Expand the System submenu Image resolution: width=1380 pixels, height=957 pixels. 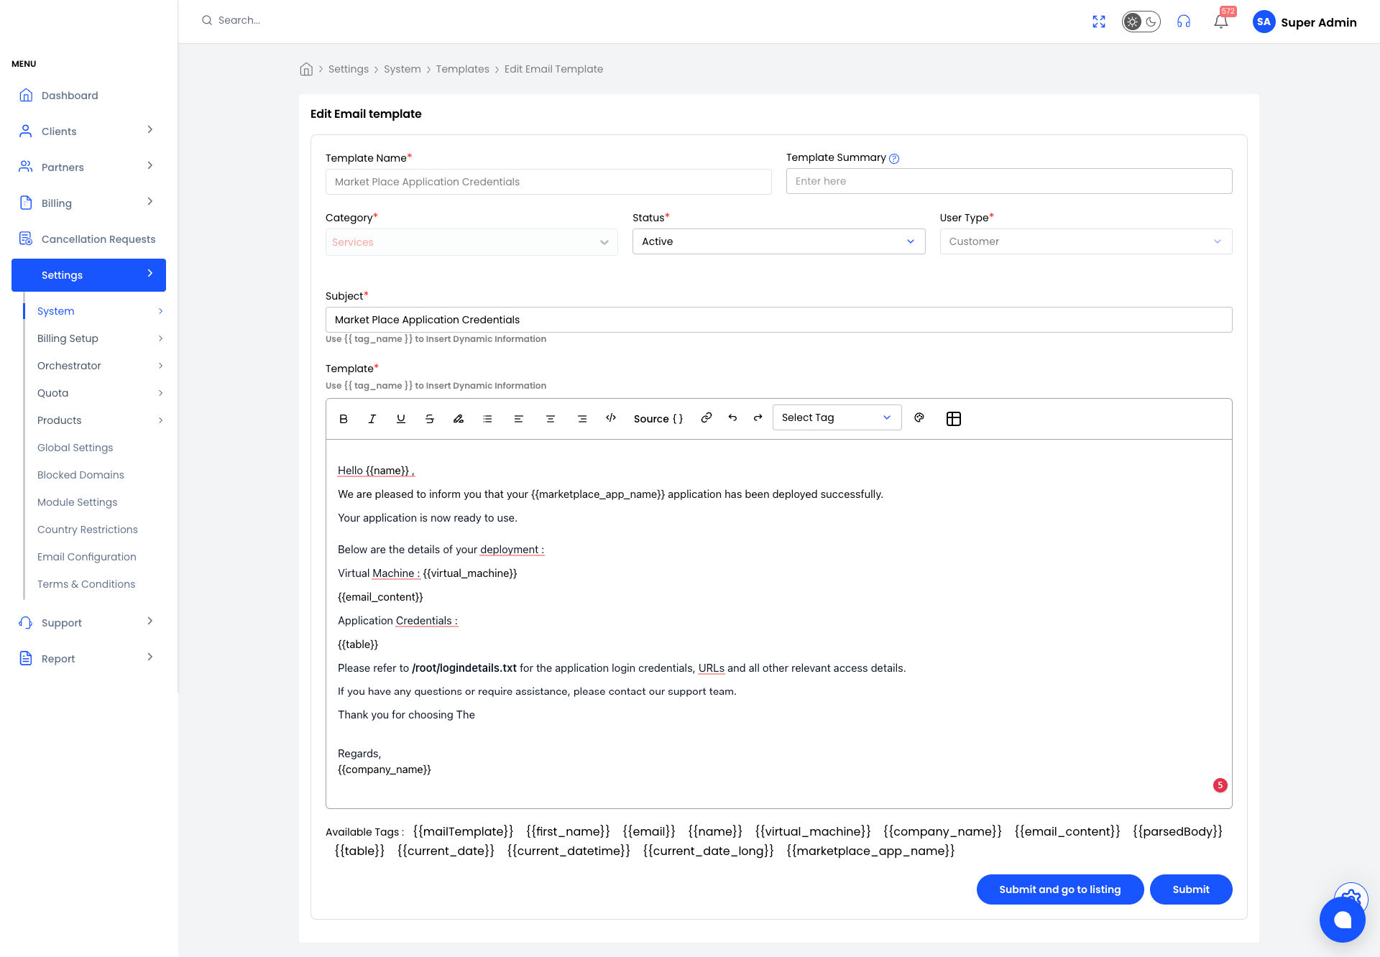click(x=100, y=311)
